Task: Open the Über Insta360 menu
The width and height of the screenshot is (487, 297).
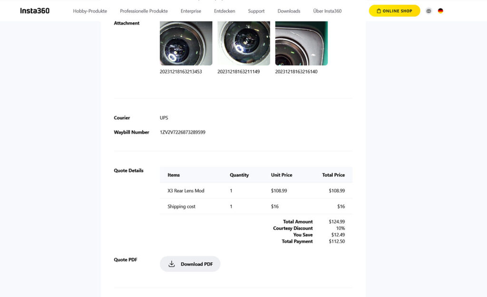Action: (x=327, y=11)
